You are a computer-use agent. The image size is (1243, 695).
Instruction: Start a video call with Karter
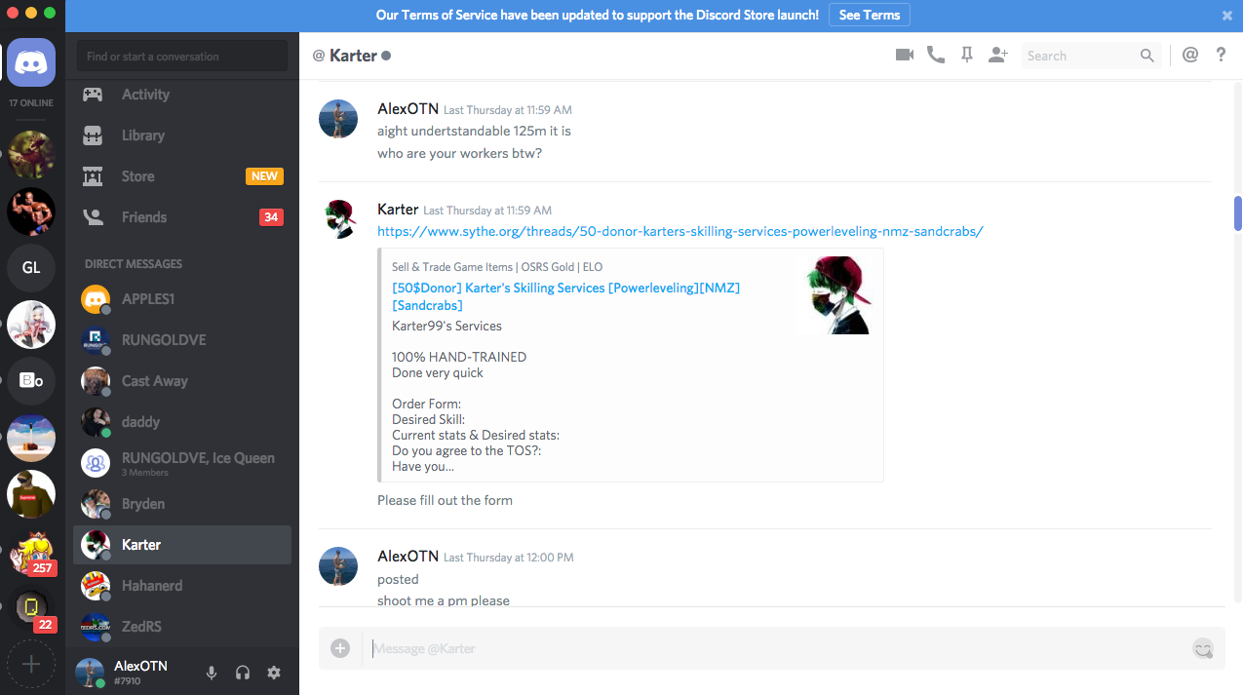[905, 56]
